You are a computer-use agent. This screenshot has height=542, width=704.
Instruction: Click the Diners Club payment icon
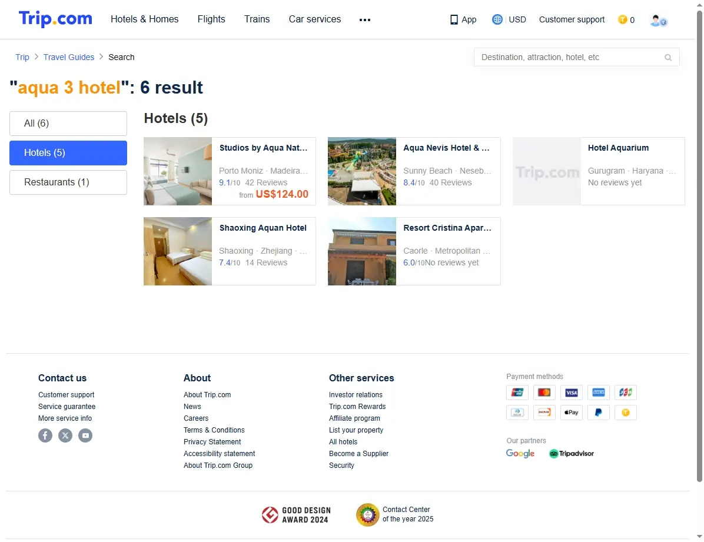[x=517, y=412]
